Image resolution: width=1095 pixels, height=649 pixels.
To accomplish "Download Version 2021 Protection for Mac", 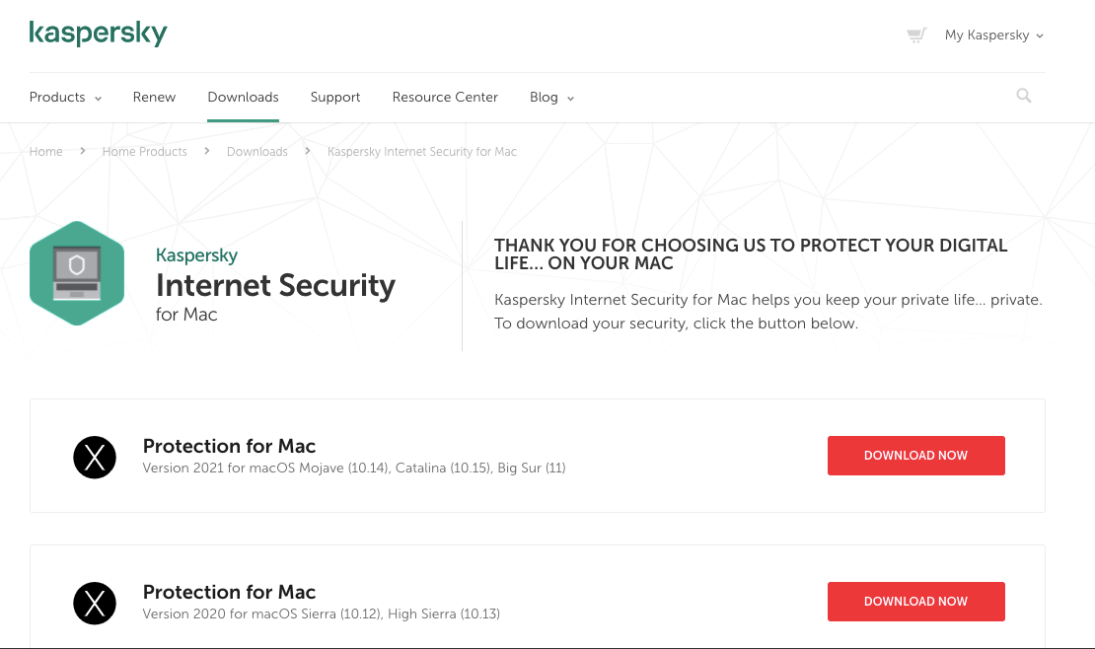I will click(x=915, y=456).
